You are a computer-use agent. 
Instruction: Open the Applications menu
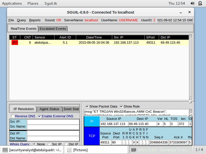point(12,3)
